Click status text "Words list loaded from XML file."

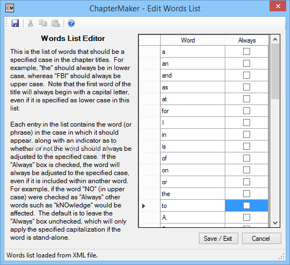[x=52, y=255]
